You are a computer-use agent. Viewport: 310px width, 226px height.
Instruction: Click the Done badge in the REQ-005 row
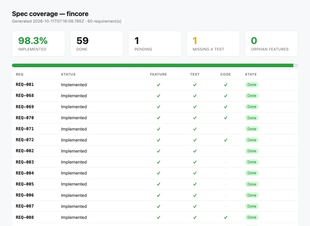[x=252, y=184]
